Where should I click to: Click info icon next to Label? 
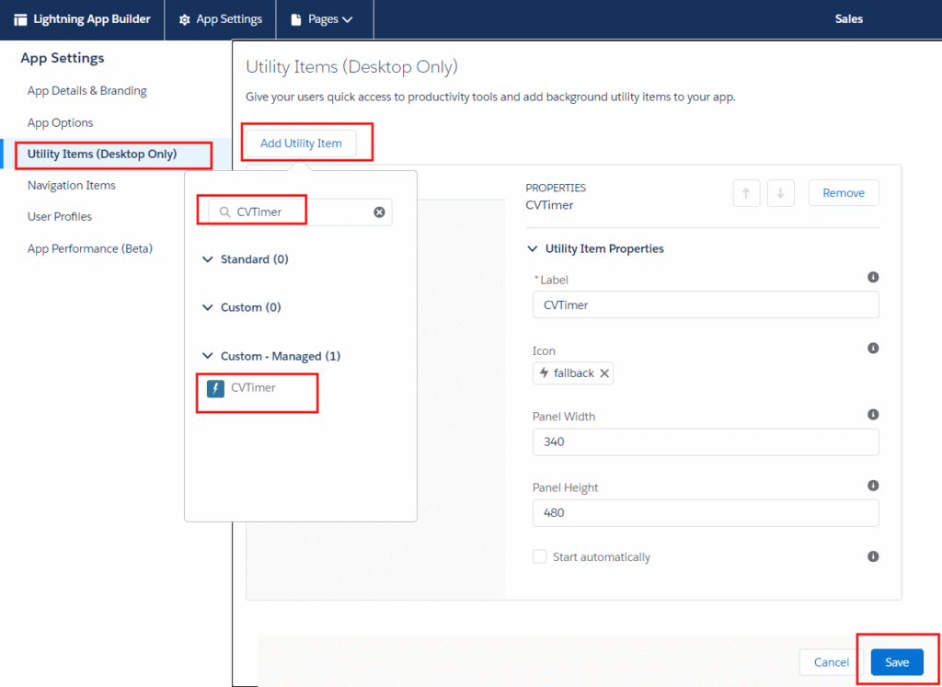pos(873,277)
